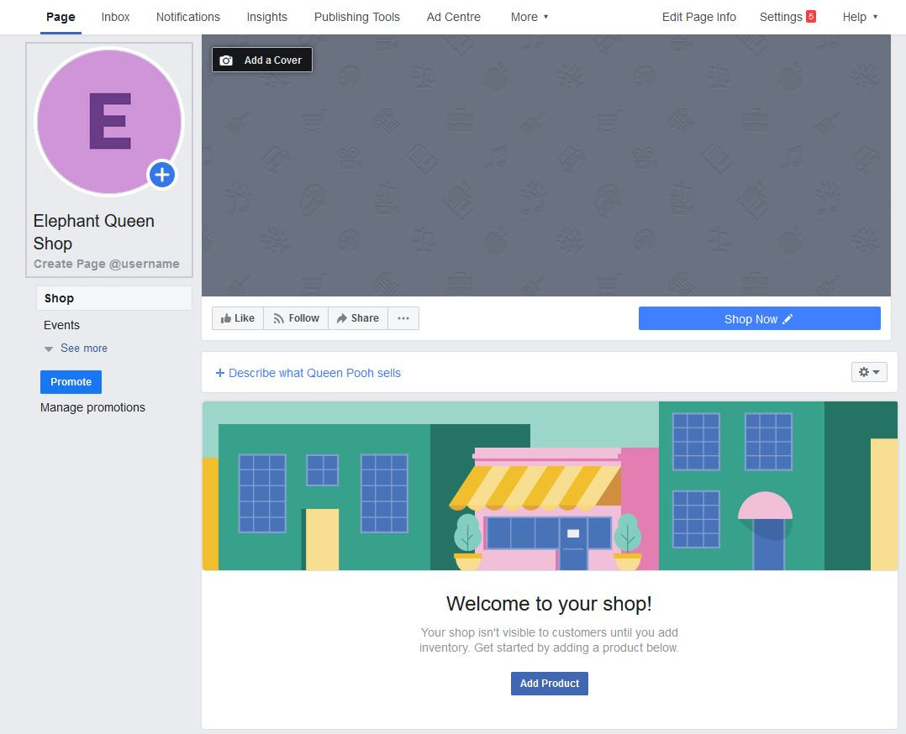906x734 pixels.
Task: Open the Ad Centre tab
Action: coord(454,17)
